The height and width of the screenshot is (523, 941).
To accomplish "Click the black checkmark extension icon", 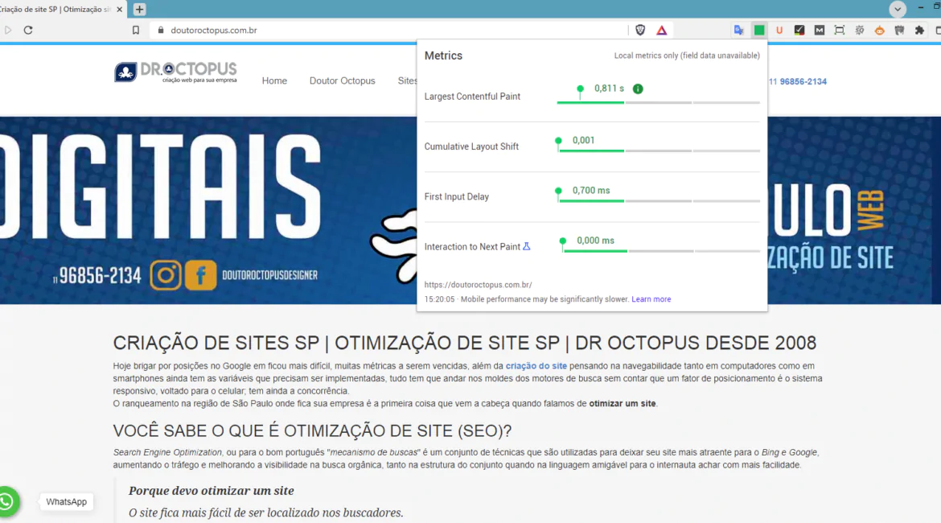I will 799,30.
